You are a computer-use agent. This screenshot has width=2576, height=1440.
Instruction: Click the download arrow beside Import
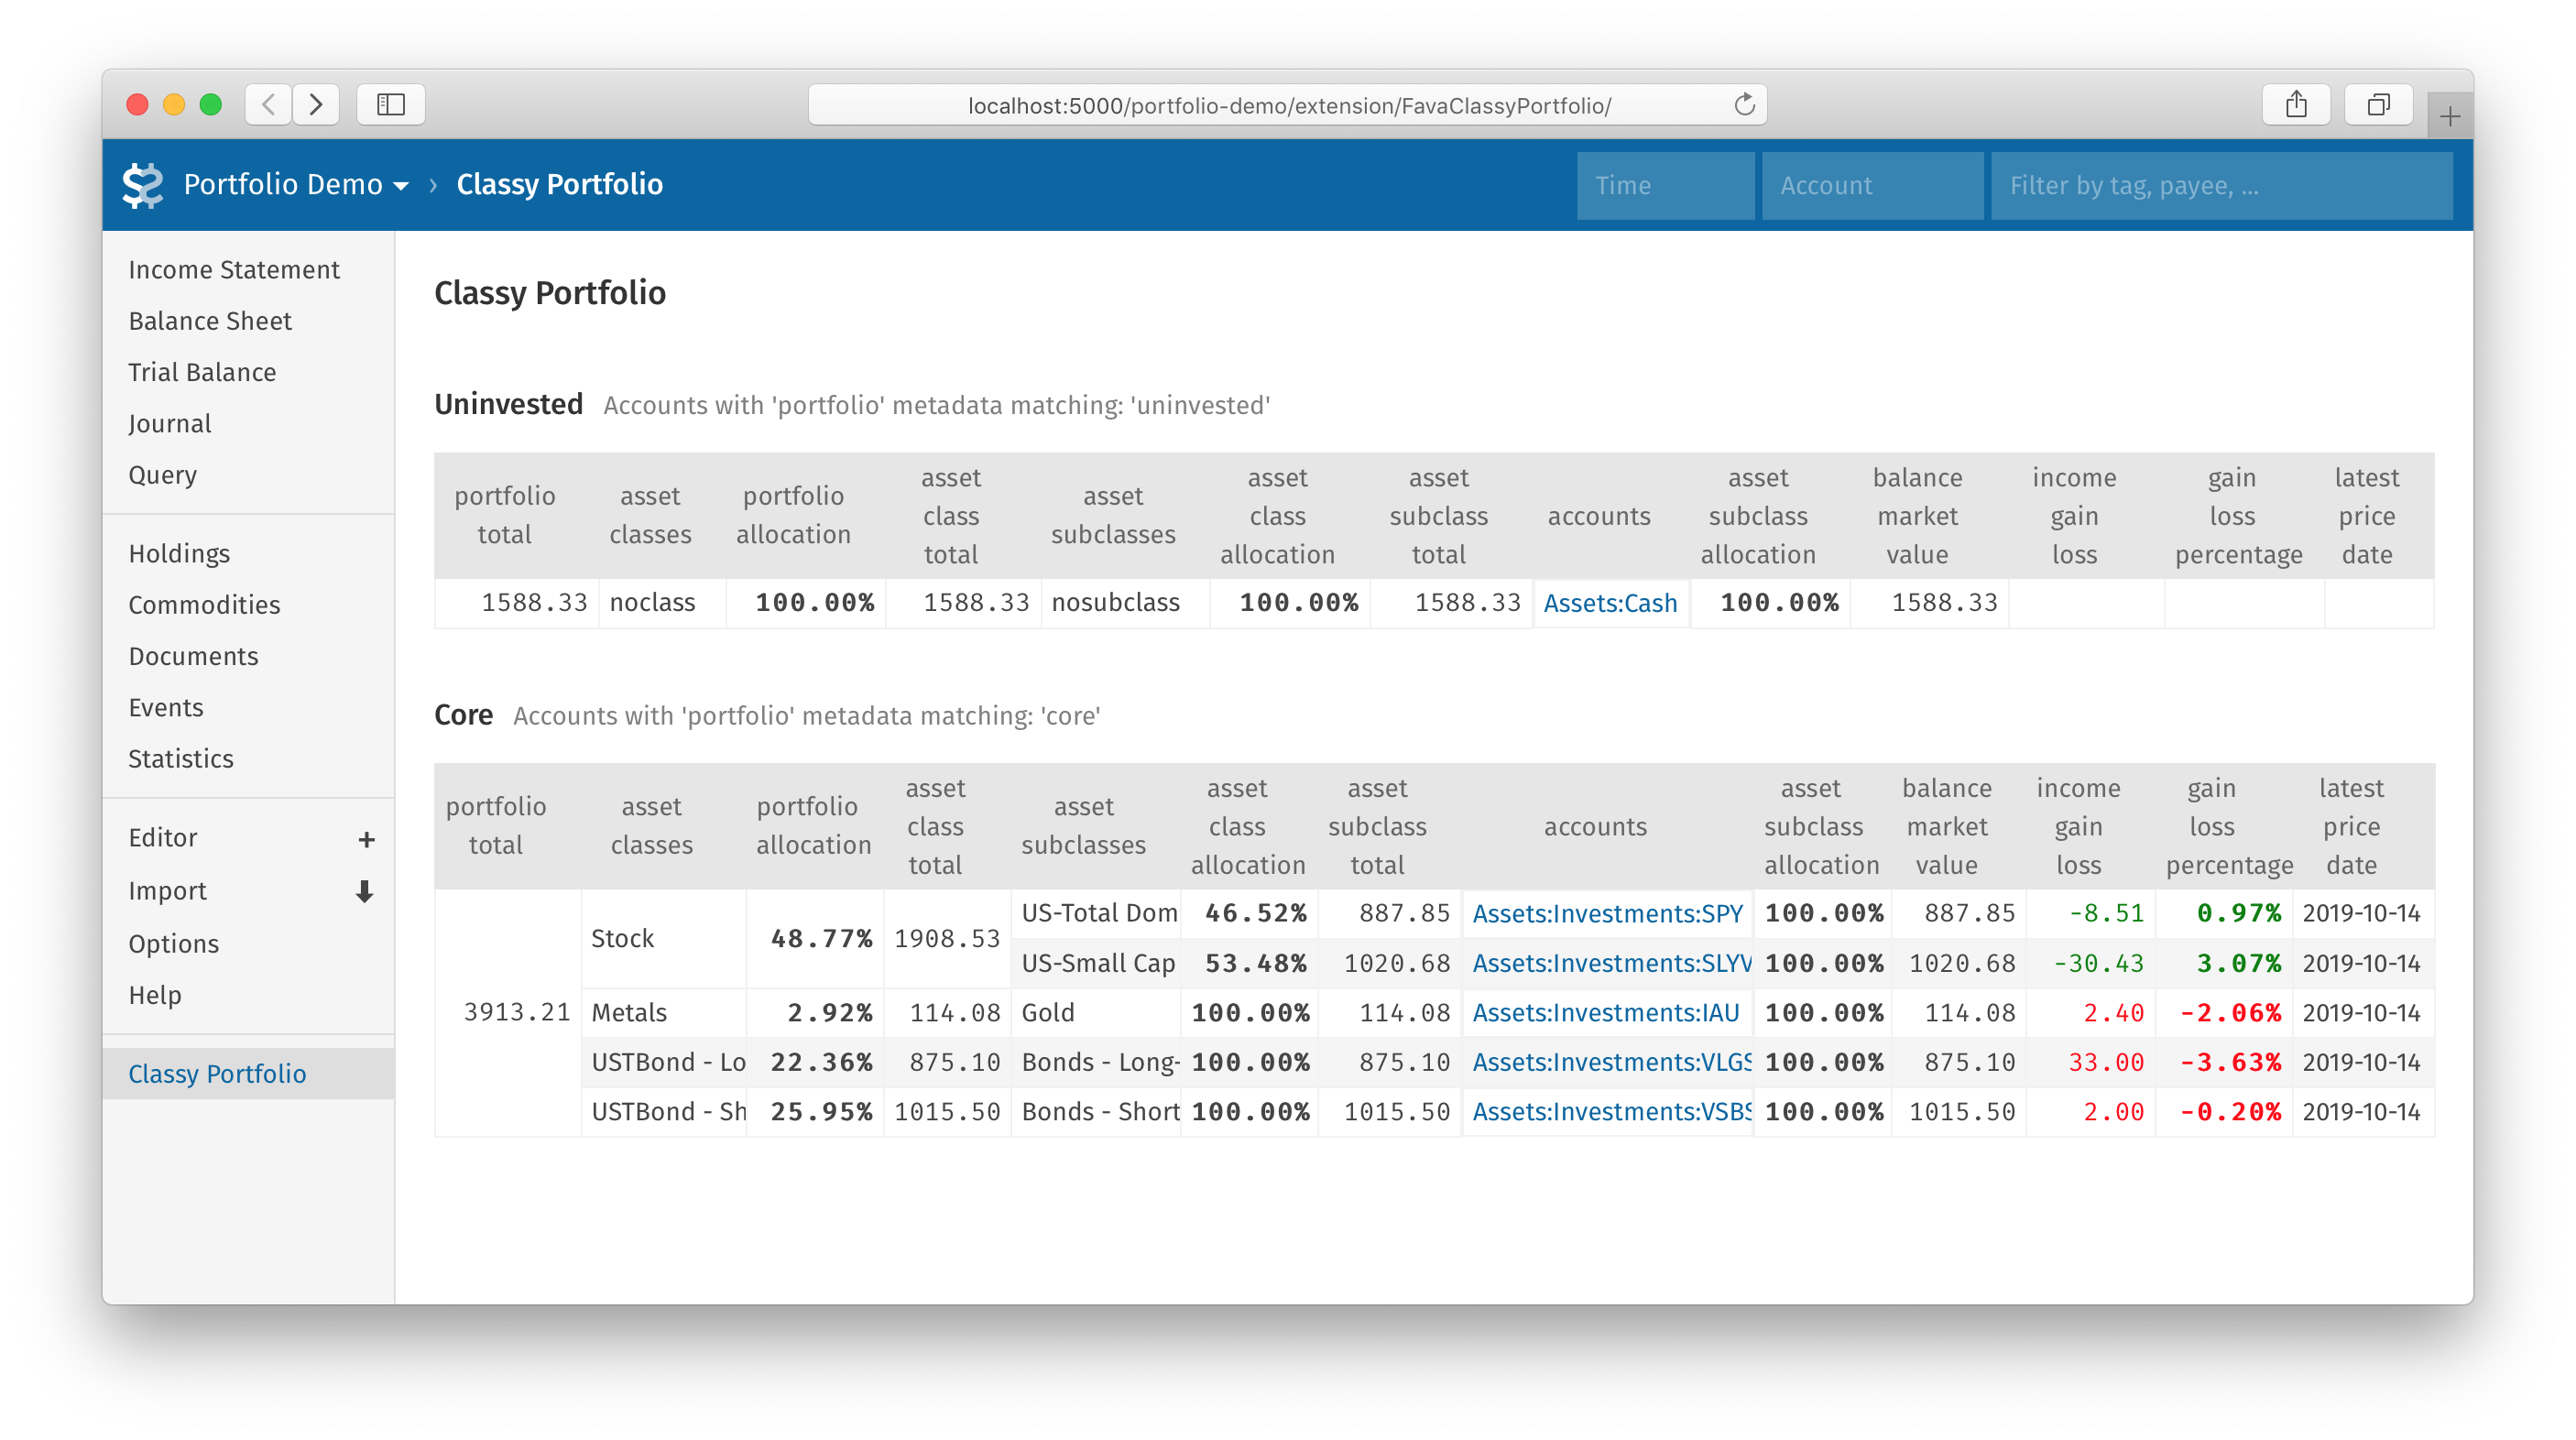click(365, 892)
